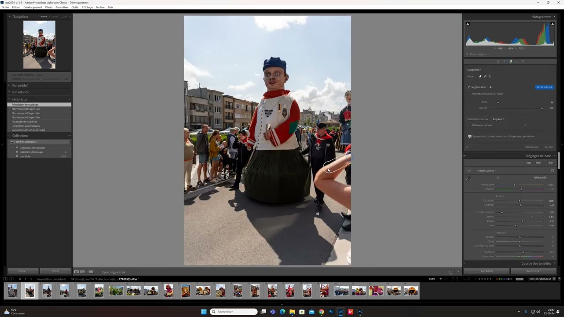Switch to Loupe view icon in toolbar
Image resolution: width=564 pixels, height=317 pixels.
(x=76, y=272)
